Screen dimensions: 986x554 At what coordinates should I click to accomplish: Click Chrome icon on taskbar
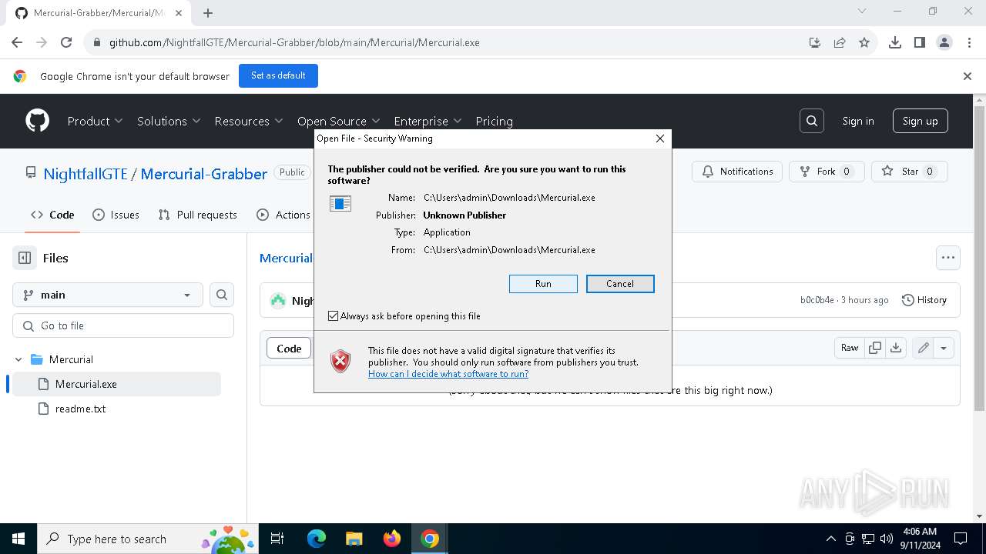(430, 539)
